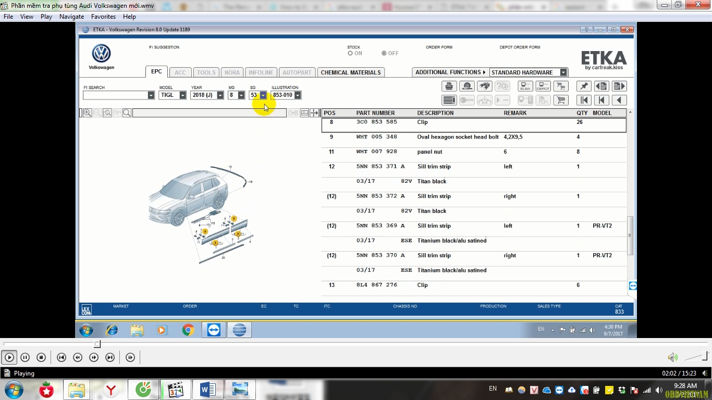Click the DEPOT order icon
Screen dimensions: 712x400
[543, 86]
